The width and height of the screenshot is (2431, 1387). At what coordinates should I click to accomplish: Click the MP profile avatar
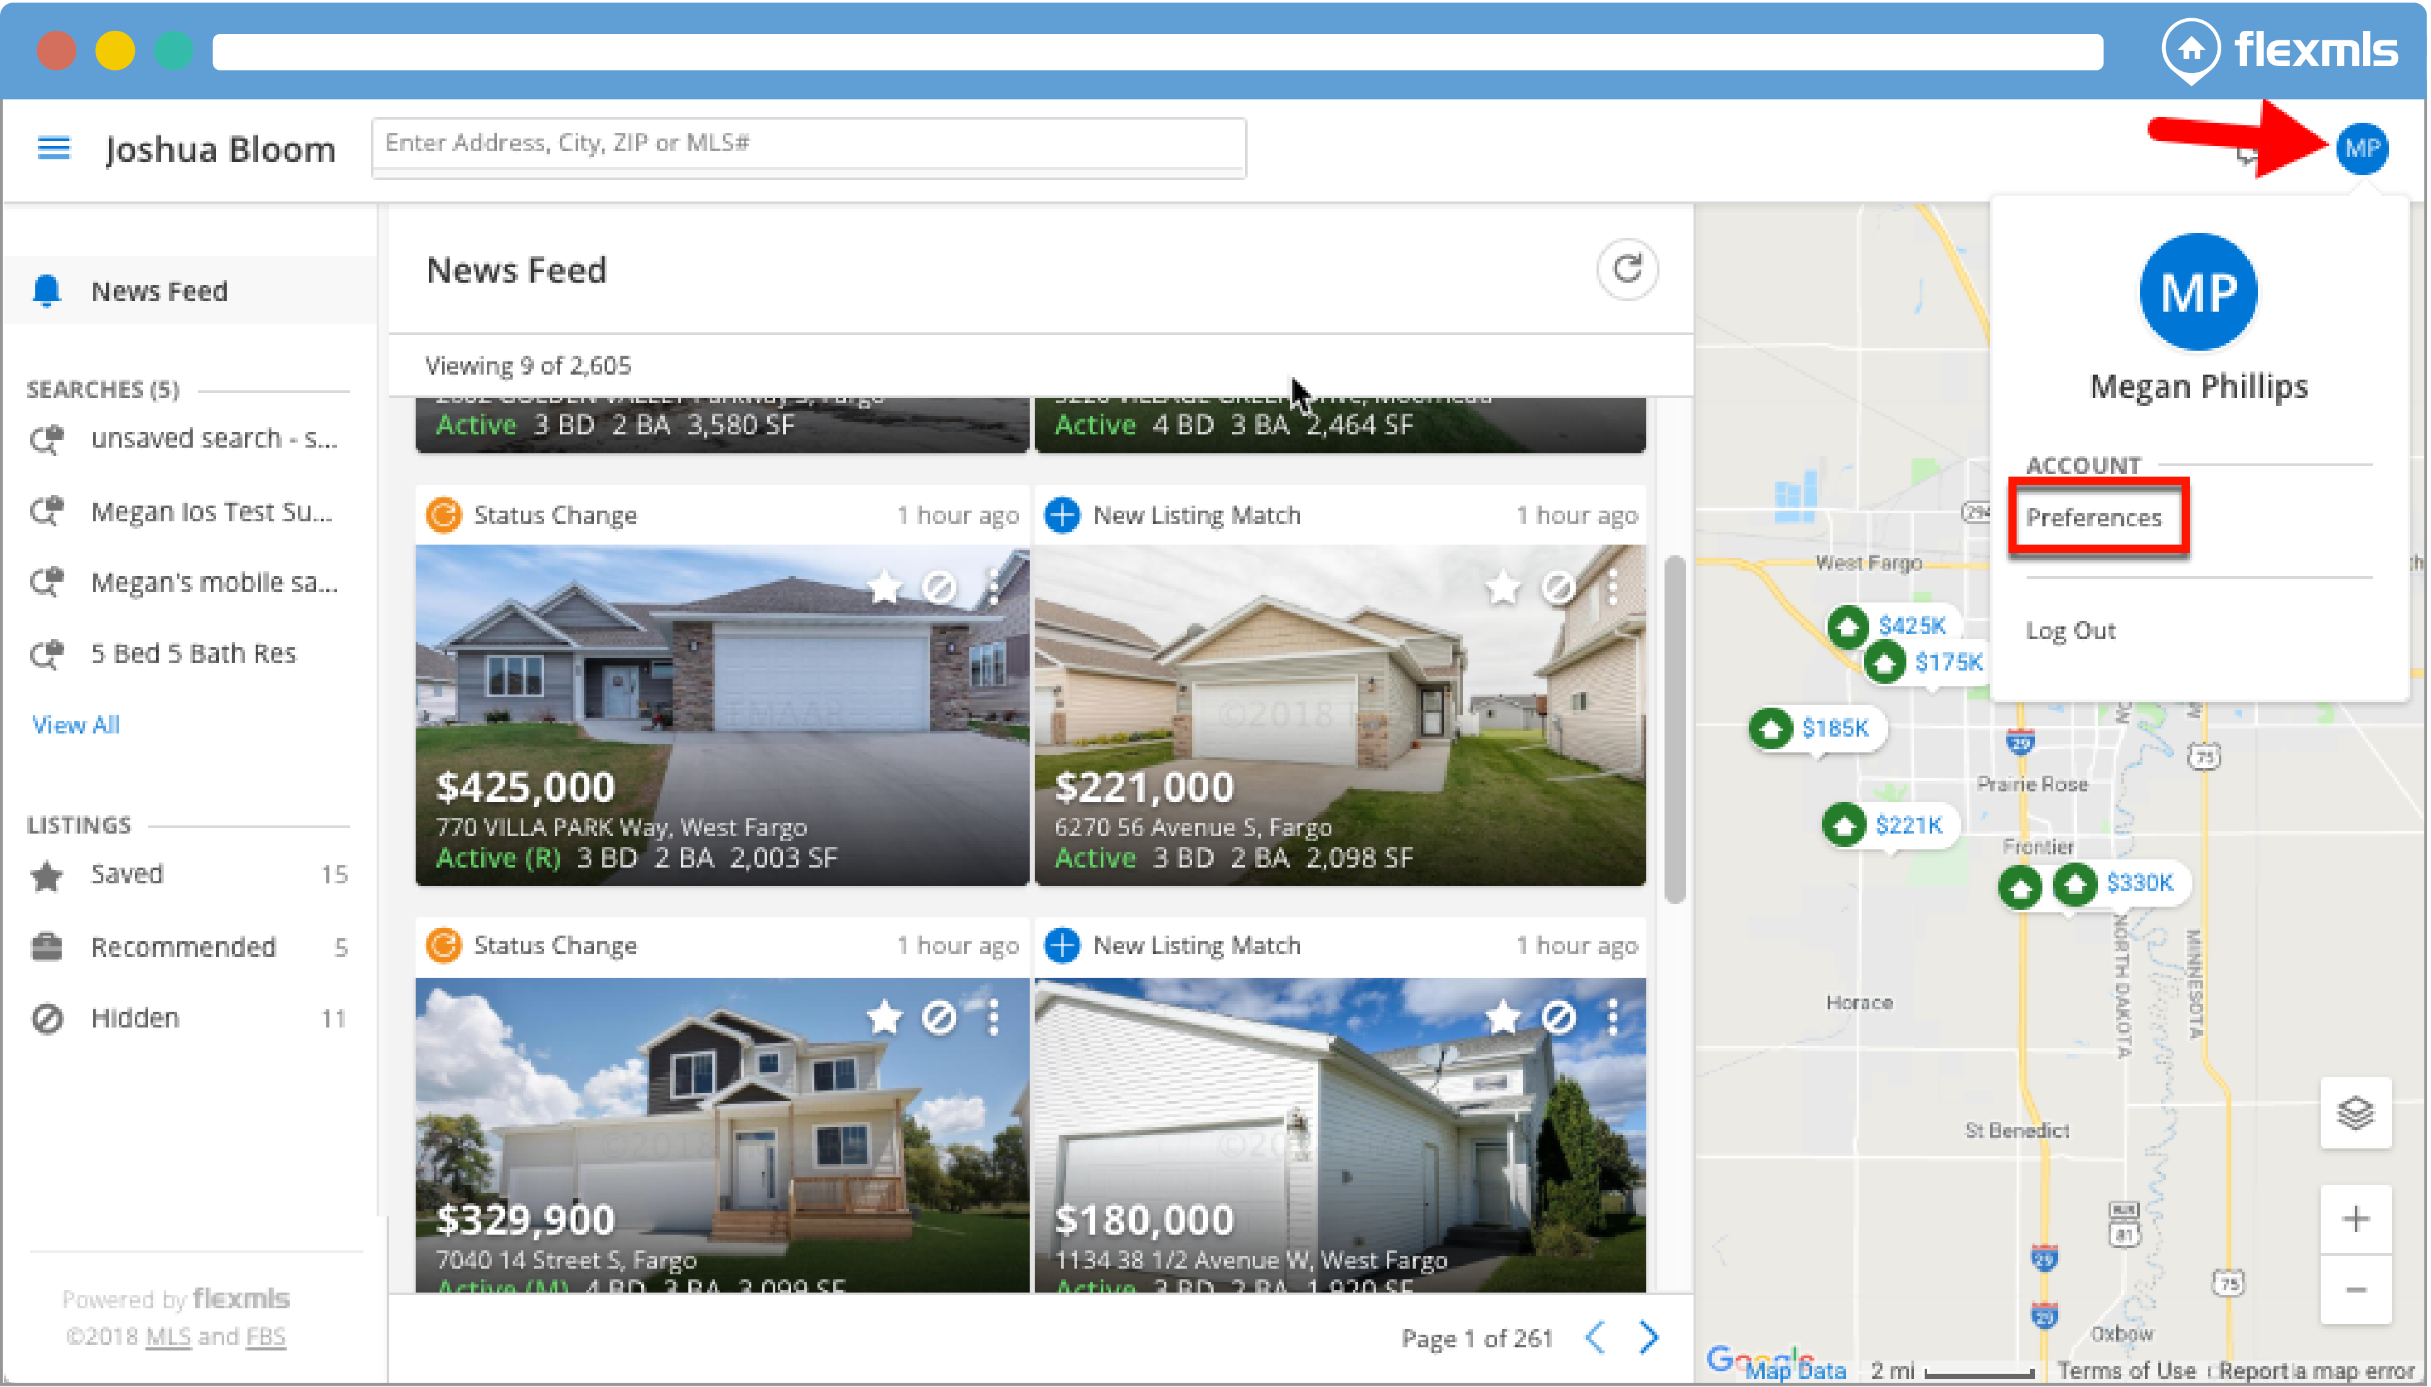point(2362,149)
